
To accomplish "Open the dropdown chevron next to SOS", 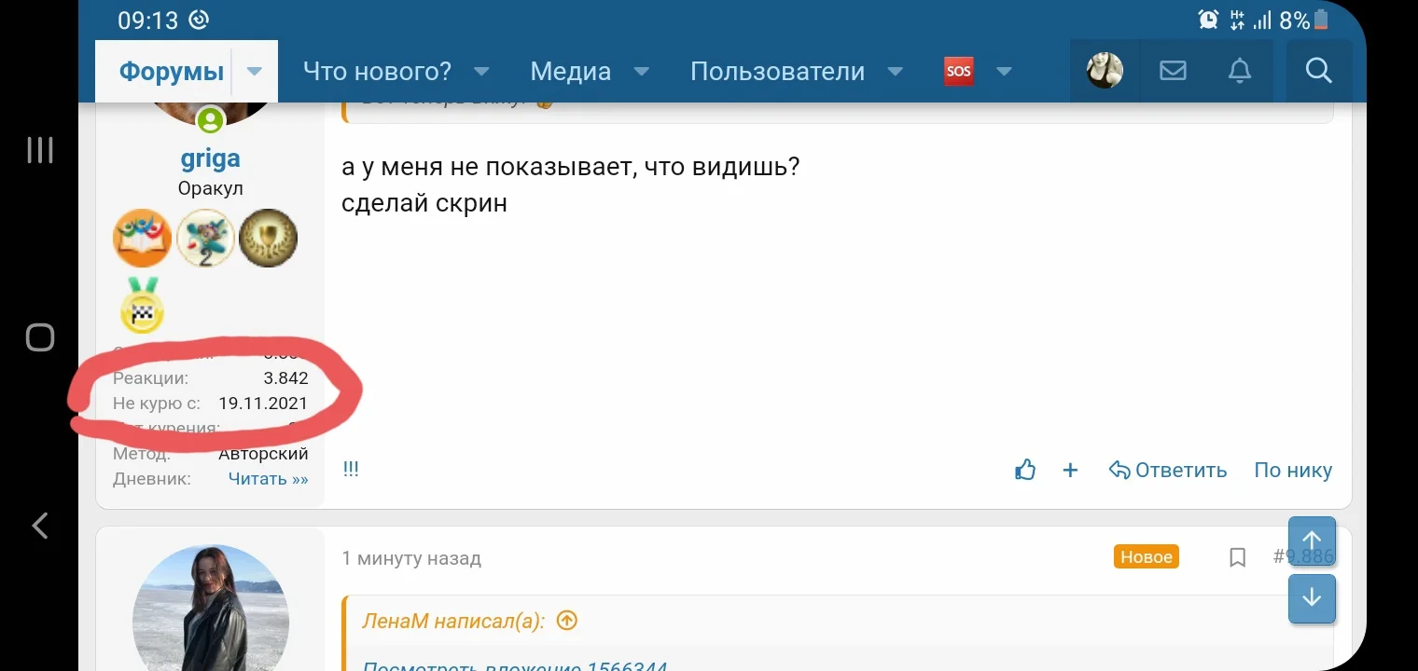I will 1005,71.
